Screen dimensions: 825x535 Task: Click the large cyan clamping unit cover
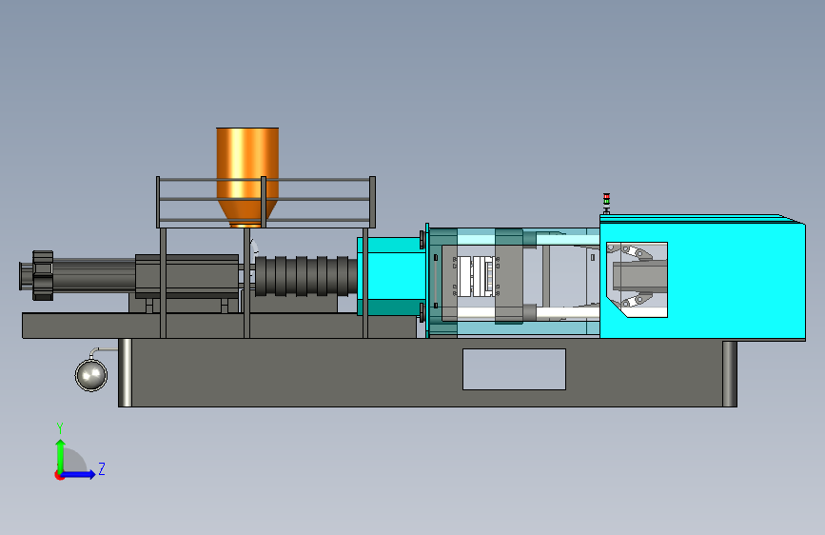coord(737,279)
